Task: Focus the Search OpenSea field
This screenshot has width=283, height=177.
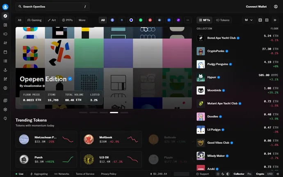Action: click(52, 7)
